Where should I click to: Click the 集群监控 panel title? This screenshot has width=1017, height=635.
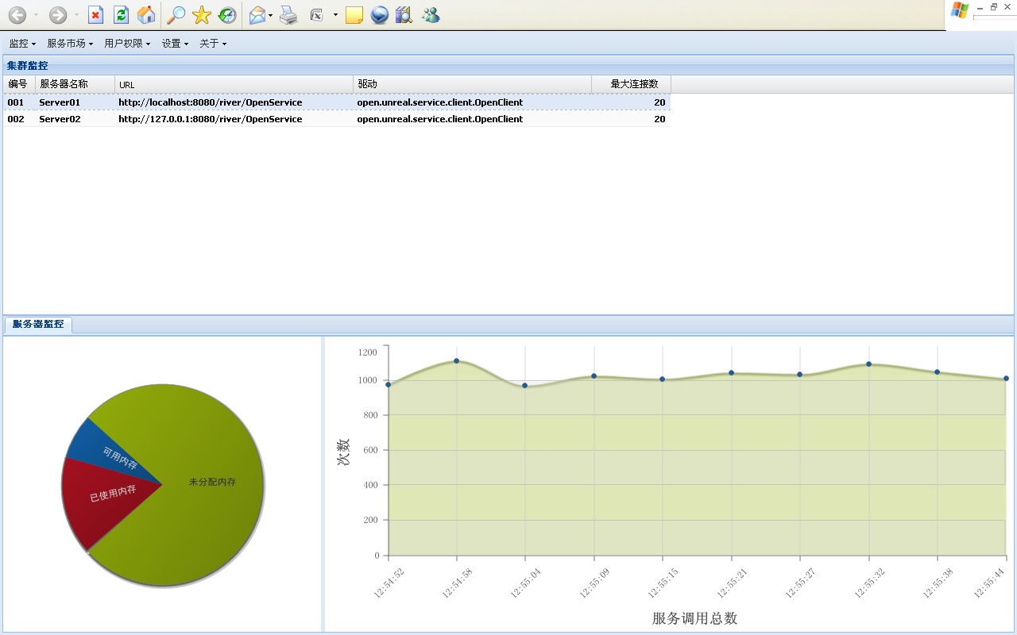pyautogui.click(x=28, y=66)
